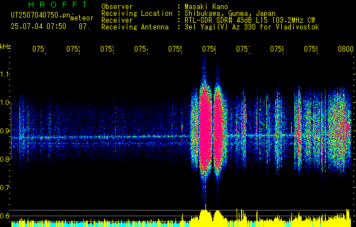Click the 0751 time marker
The height and width of the screenshot is (227, 356).
39,49
